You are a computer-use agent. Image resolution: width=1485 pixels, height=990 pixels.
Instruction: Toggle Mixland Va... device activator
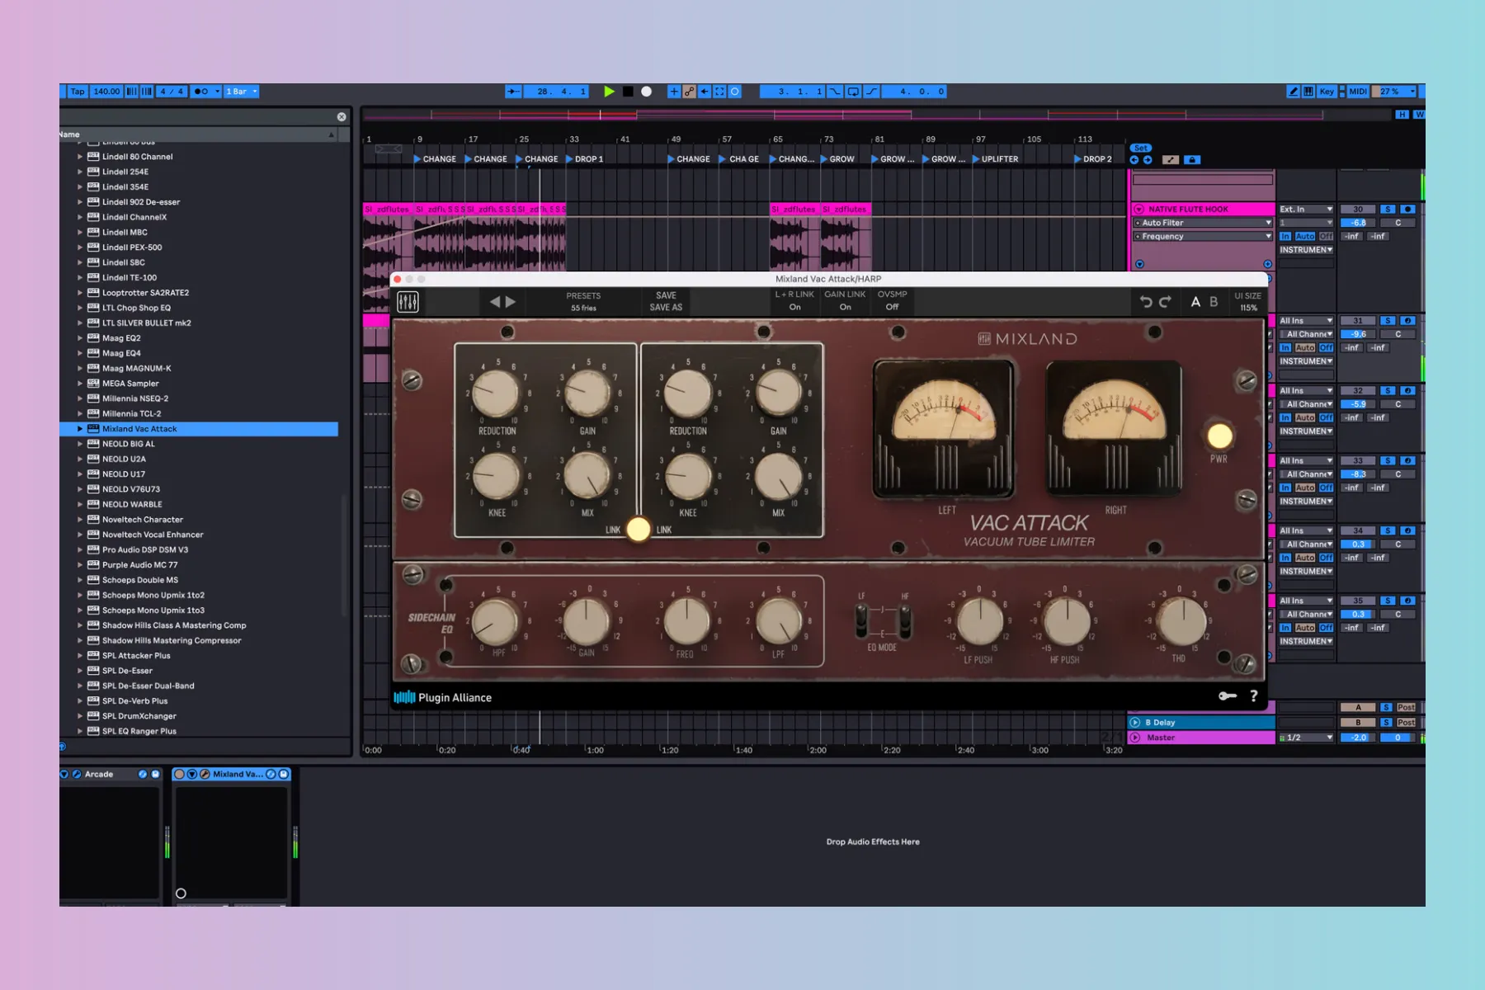[179, 774]
